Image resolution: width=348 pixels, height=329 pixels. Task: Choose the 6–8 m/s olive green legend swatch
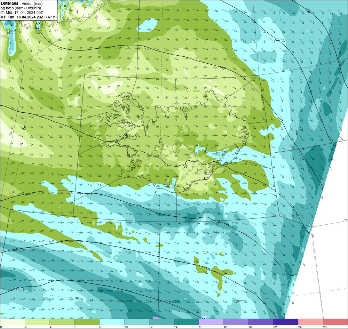click(x=87, y=322)
